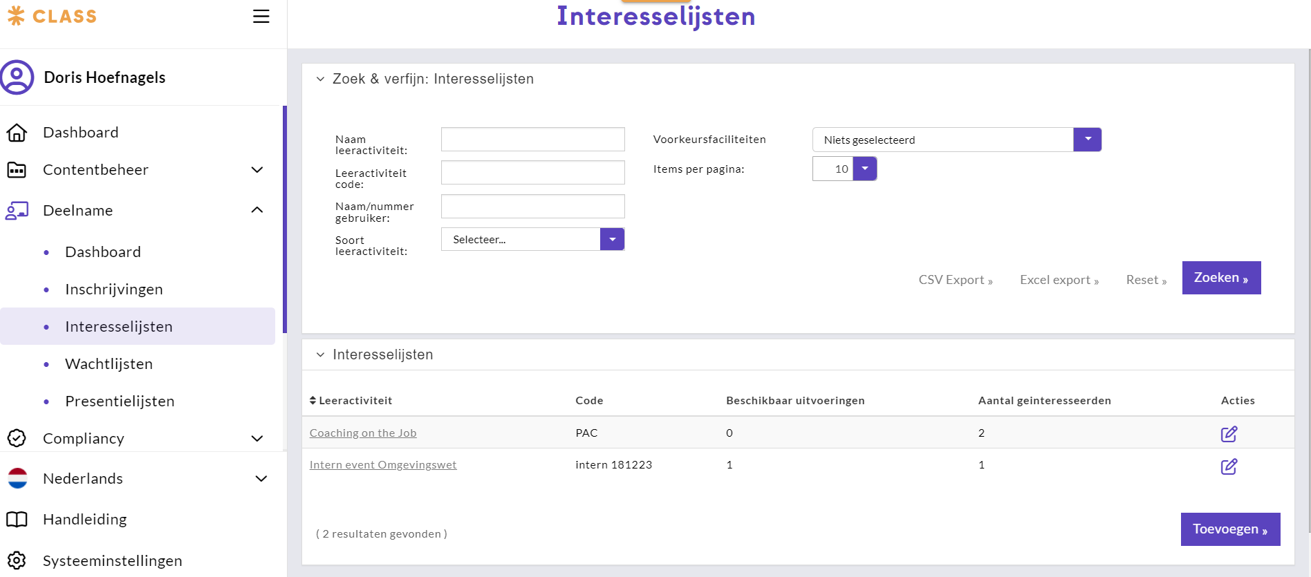Click the Compliancy badge icon
Screen dimensions: 1311x577
[x=17, y=438]
